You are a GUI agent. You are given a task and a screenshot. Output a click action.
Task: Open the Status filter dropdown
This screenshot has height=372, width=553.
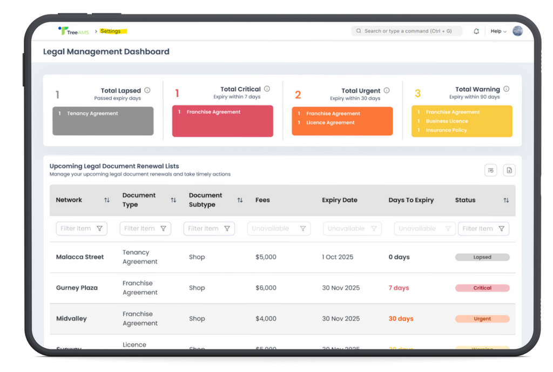[x=483, y=228]
